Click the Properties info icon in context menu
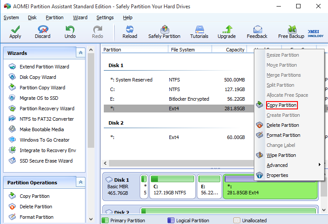 coord(260,175)
